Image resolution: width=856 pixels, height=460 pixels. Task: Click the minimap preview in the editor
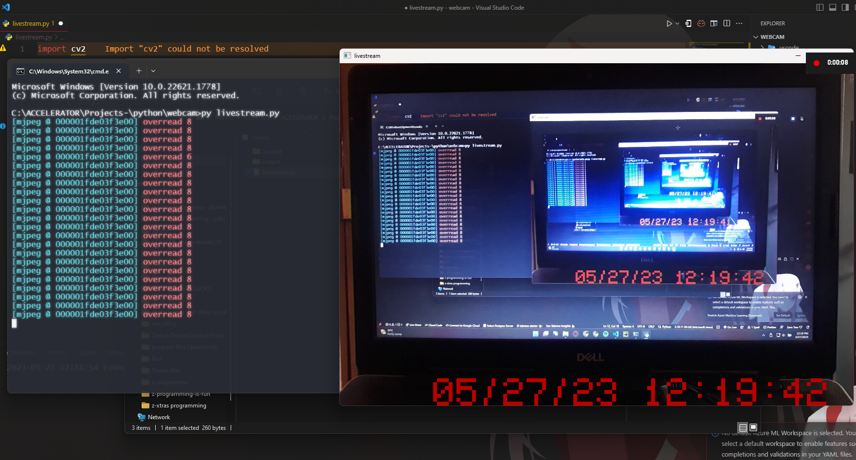pos(716,46)
